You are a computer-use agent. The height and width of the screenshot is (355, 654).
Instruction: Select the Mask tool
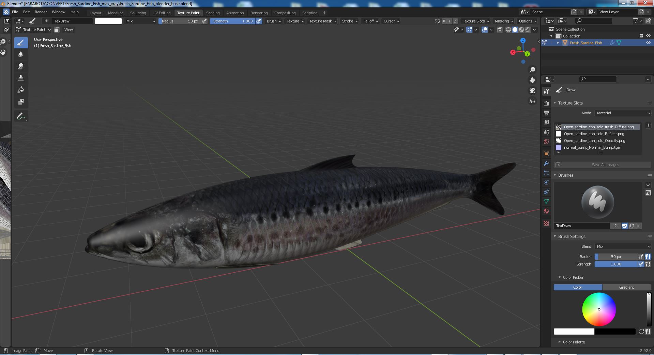pos(21,102)
